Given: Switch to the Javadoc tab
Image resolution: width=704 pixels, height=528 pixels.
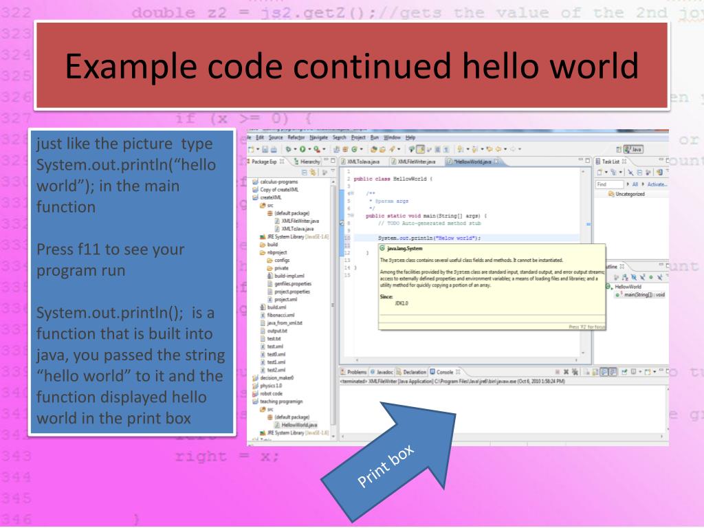Looking at the screenshot, I should (x=382, y=372).
